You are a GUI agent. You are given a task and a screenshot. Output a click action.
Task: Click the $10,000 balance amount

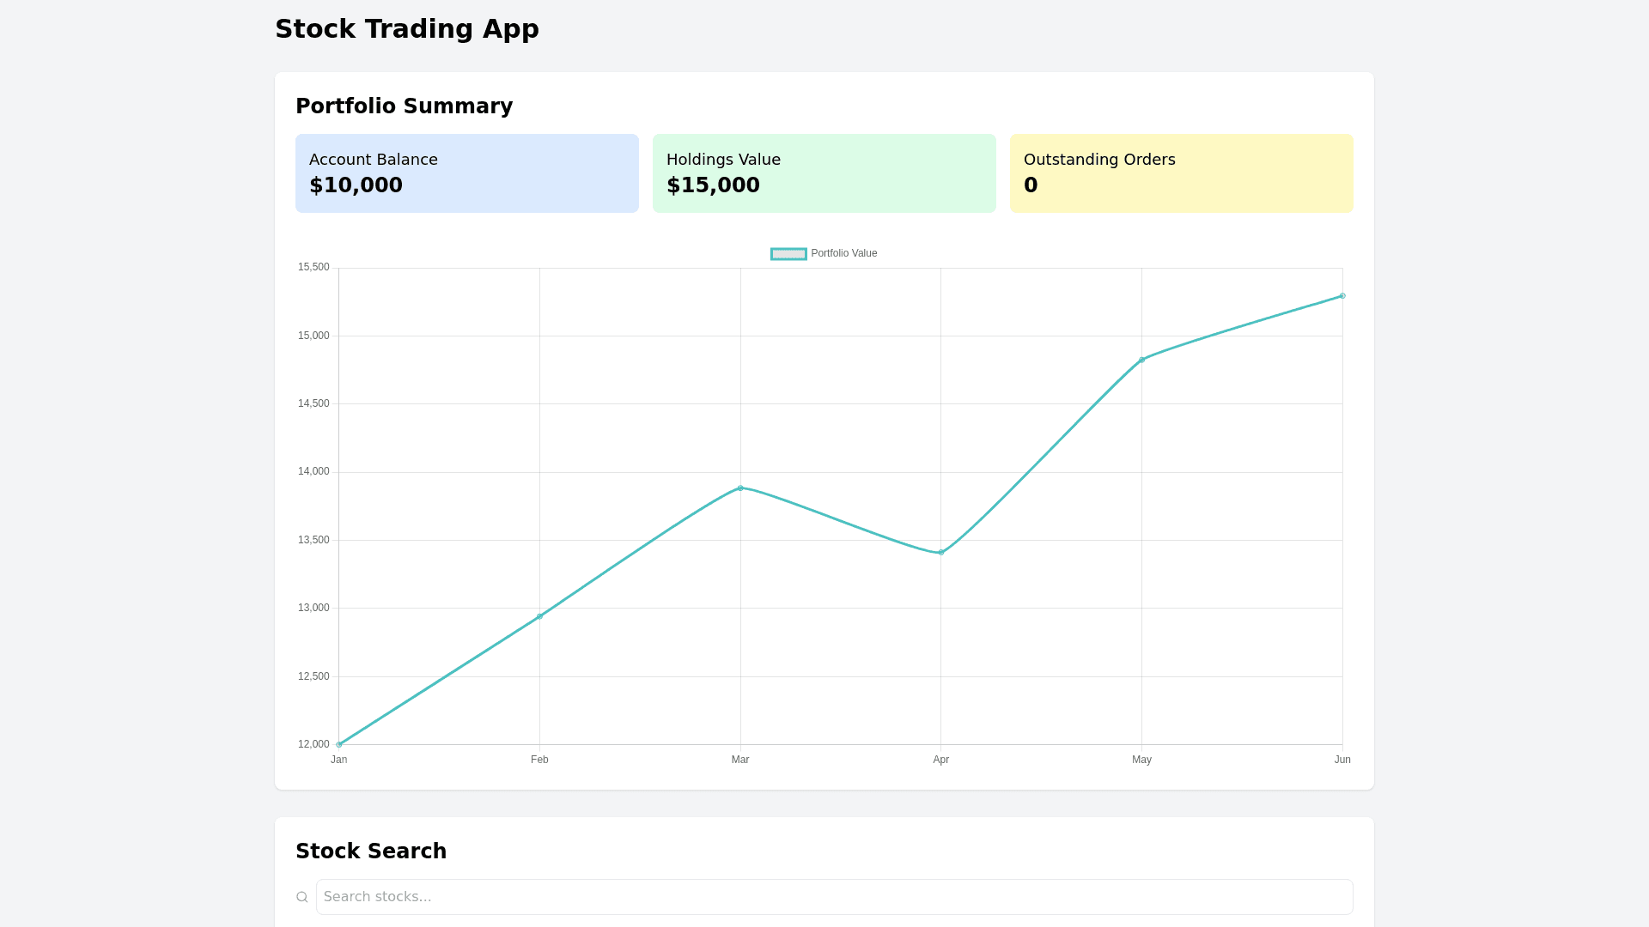pos(356,185)
